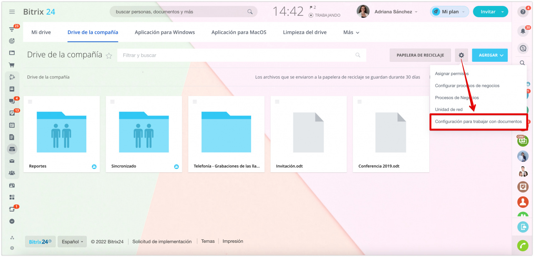Expand more items with sidebar down-arrow circle

click(x=12, y=221)
